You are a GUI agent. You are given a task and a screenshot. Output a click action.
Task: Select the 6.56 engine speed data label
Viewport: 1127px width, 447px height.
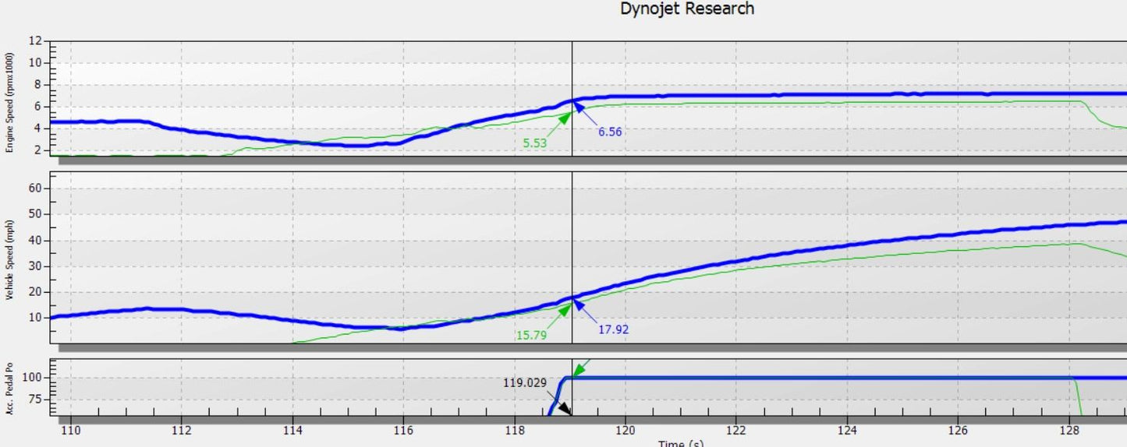[610, 132]
